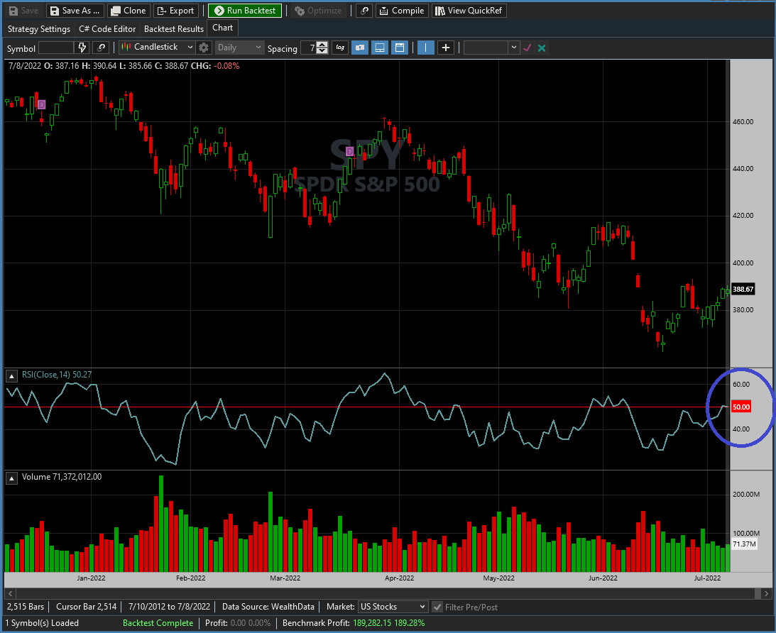
Task: Toggle the first blue chart panel button
Action: point(360,48)
